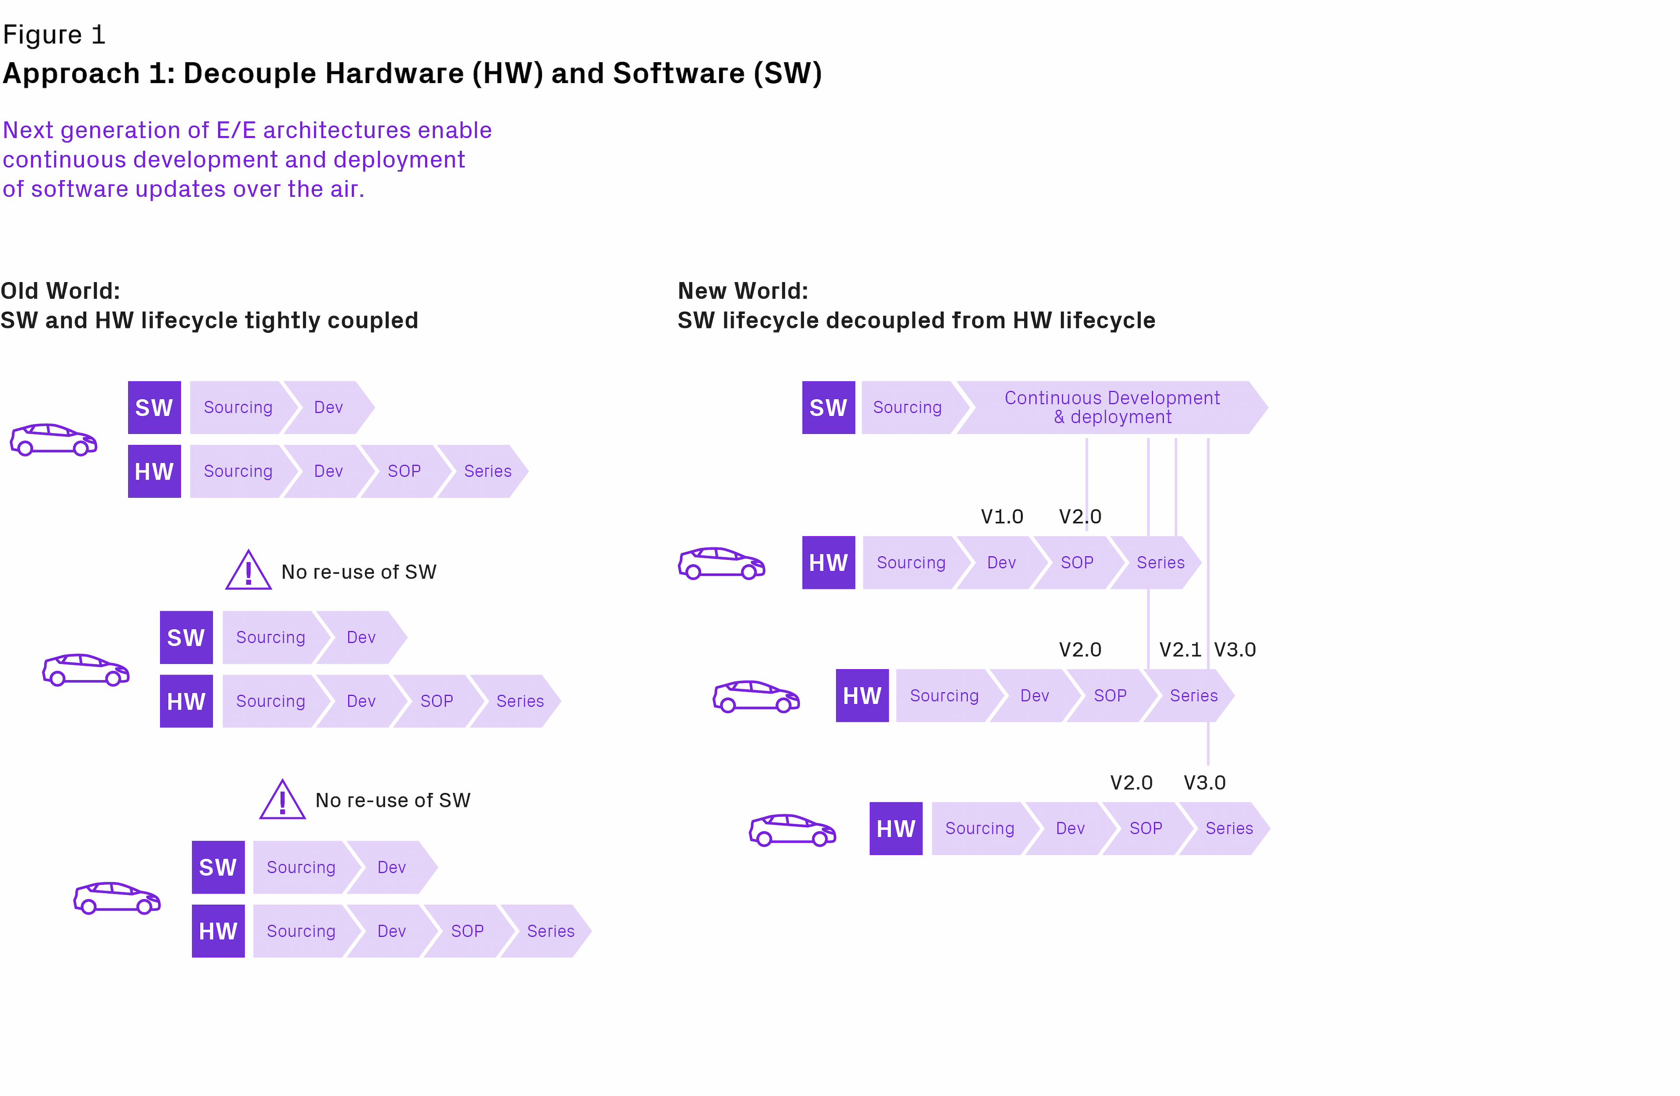The width and height of the screenshot is (1680, 1096).
Task: Click Dev chevron in the V2.1 HW row
Action: coord(1036,696)
